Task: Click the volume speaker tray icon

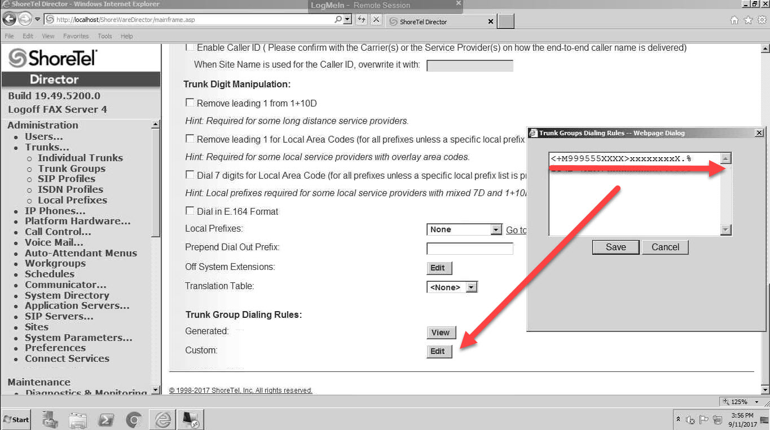Action: point(690,420)
